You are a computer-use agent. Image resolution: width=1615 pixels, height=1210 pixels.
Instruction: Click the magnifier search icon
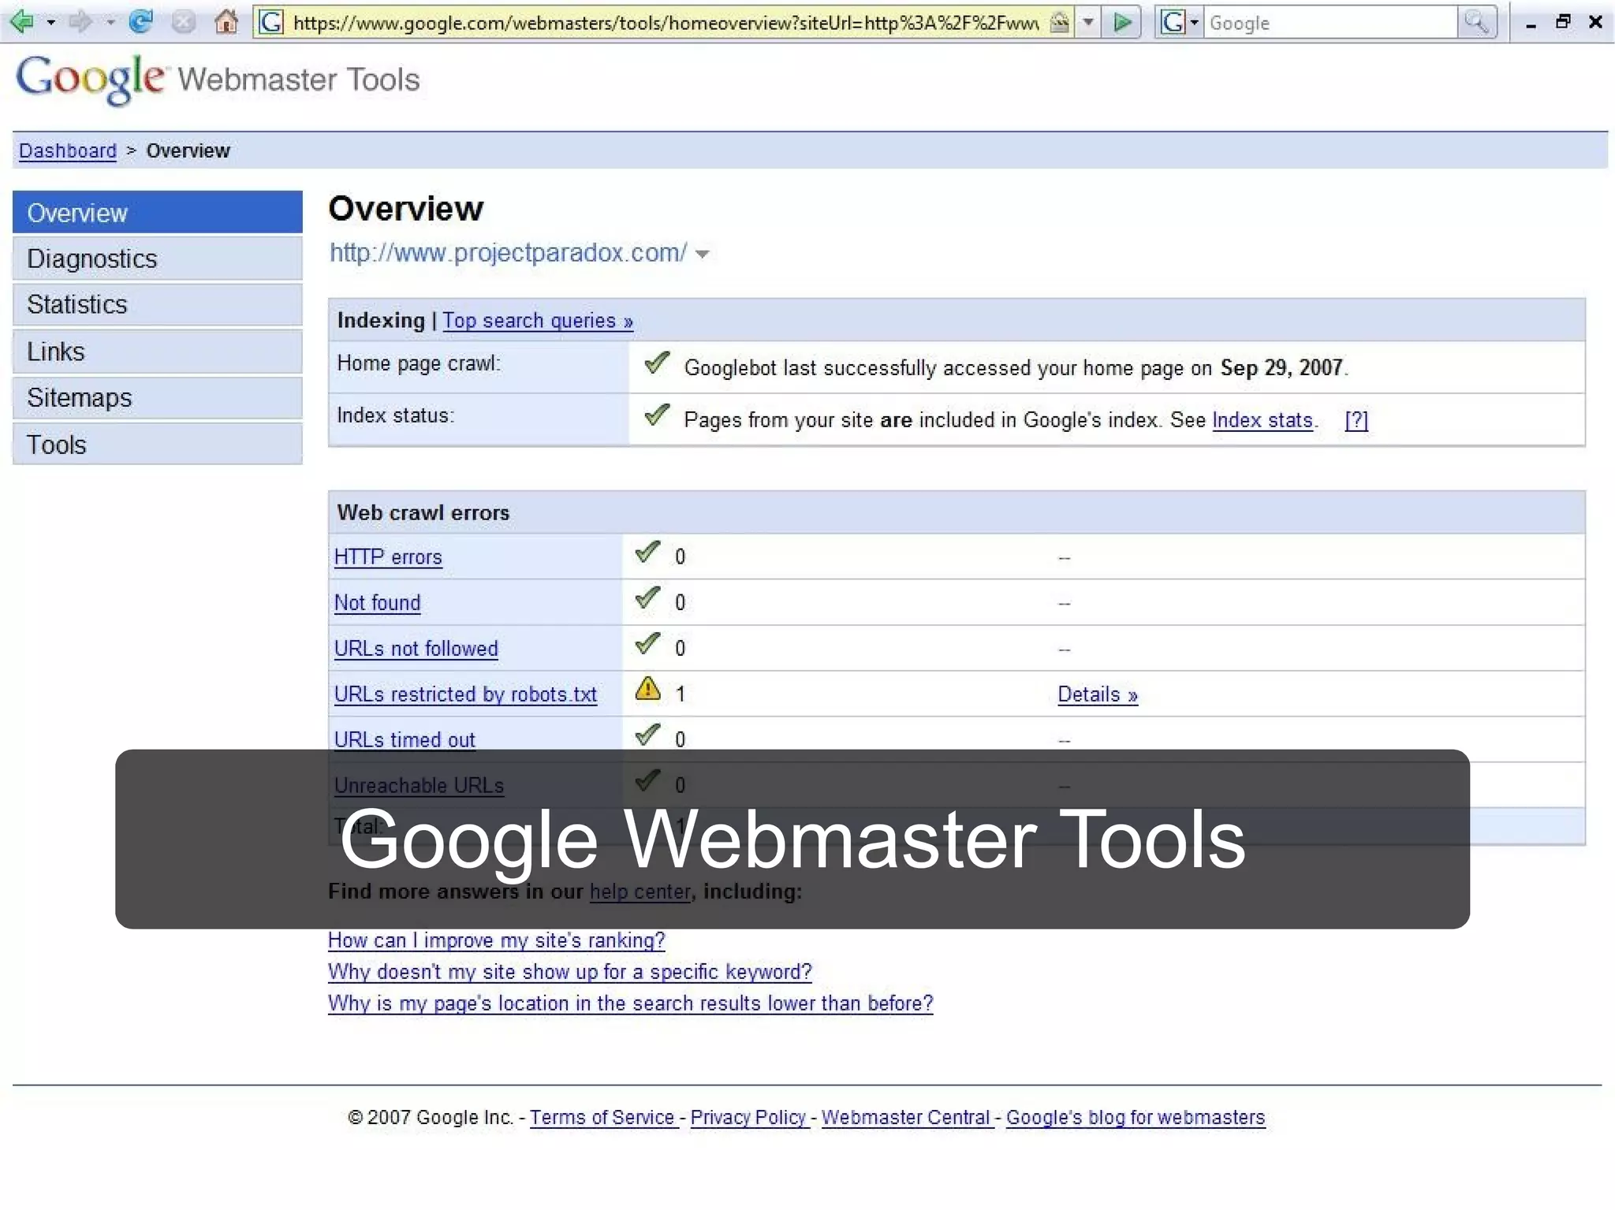1476,22
